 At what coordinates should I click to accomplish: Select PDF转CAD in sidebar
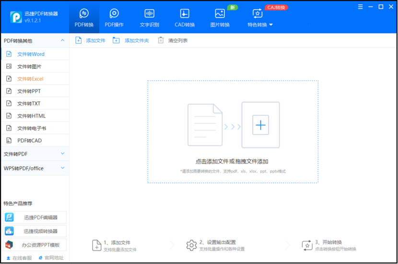pos(35,141)
